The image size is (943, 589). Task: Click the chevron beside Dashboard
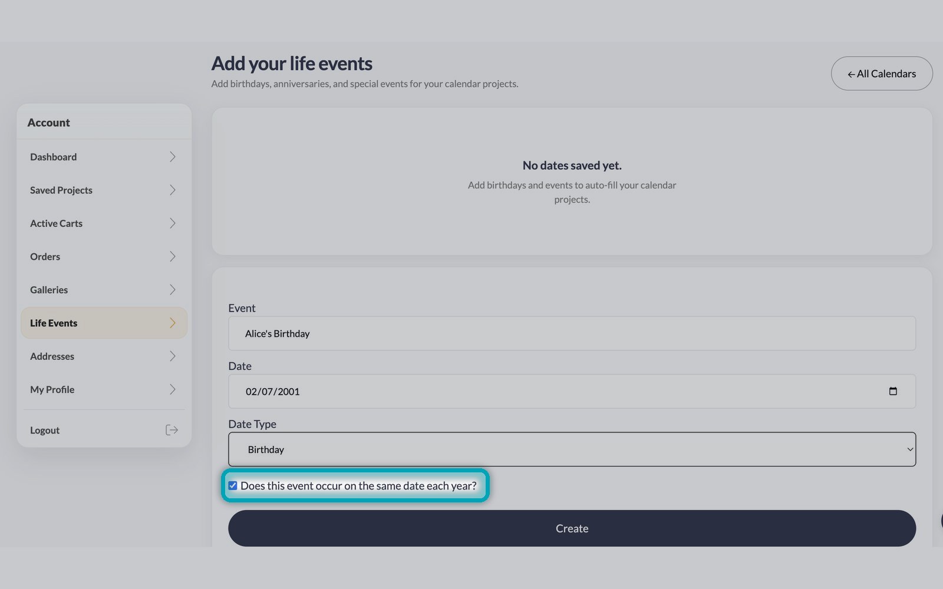(x=173, y=157)
